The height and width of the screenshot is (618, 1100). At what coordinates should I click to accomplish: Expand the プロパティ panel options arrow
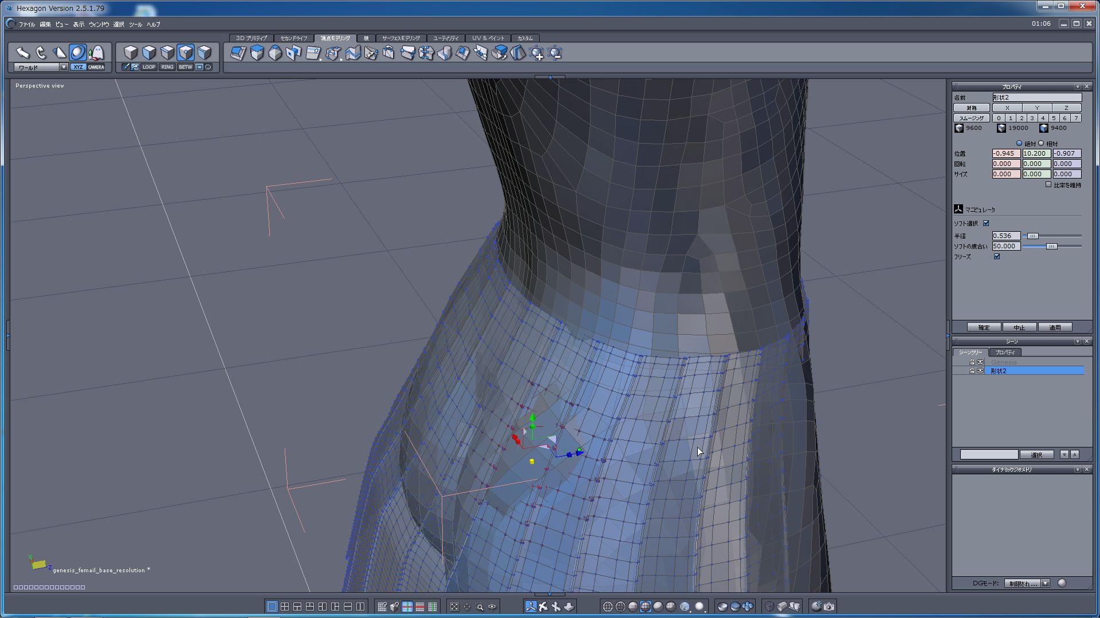[1077, 86]
